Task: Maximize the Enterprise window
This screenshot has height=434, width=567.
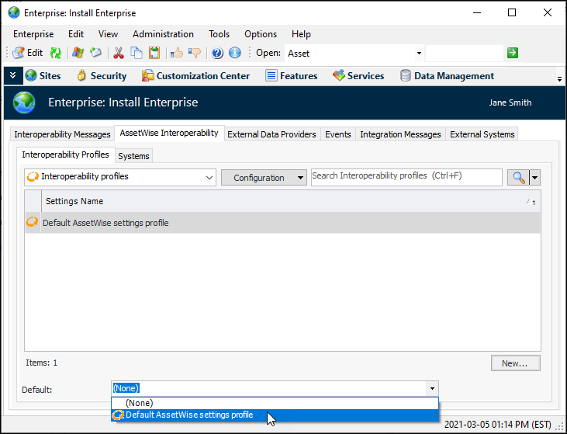Action: click(x=512, y=12)
